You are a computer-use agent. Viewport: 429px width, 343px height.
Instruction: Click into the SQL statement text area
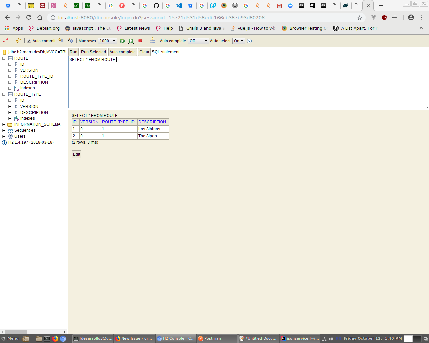pyautogui.click(x=249, y=82)
